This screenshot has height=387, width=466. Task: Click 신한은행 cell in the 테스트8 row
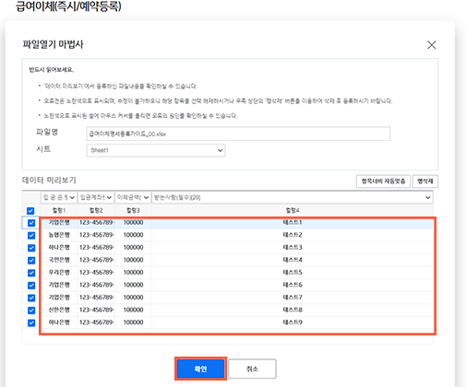point(59,310)
